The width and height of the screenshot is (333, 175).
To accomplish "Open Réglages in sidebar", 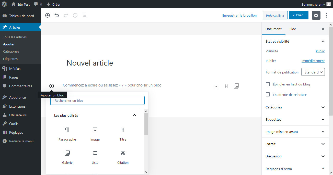I will 20,132.
